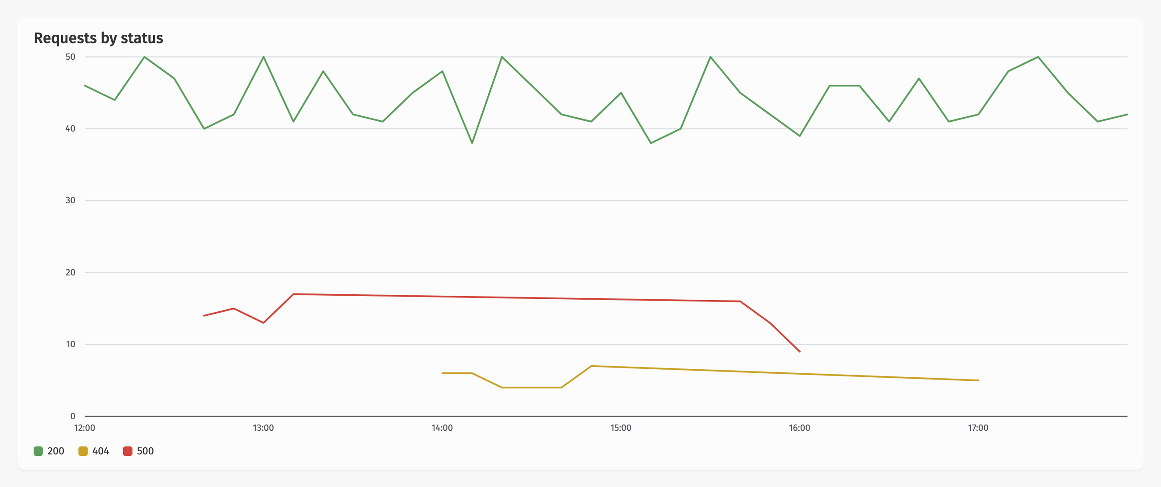1161x487 pixels.
Task: Toggle the 500 series legend swatch
Action: click(128, 451)
